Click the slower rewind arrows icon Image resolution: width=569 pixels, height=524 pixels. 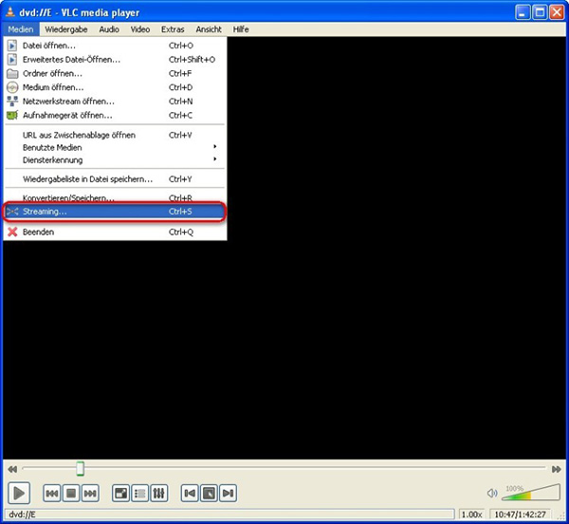point(12,469)
